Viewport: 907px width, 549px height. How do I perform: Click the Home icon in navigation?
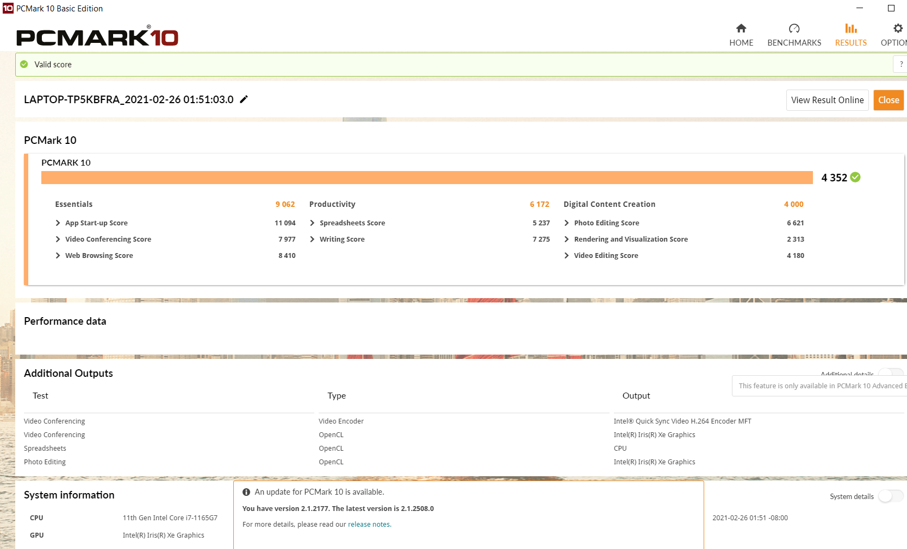tap(741, 29)
